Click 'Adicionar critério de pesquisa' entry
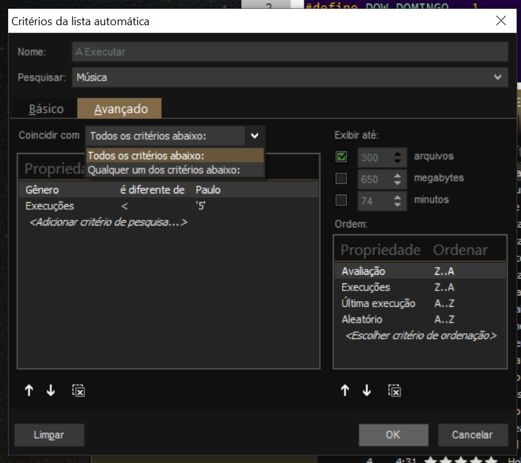 [108, 222]
